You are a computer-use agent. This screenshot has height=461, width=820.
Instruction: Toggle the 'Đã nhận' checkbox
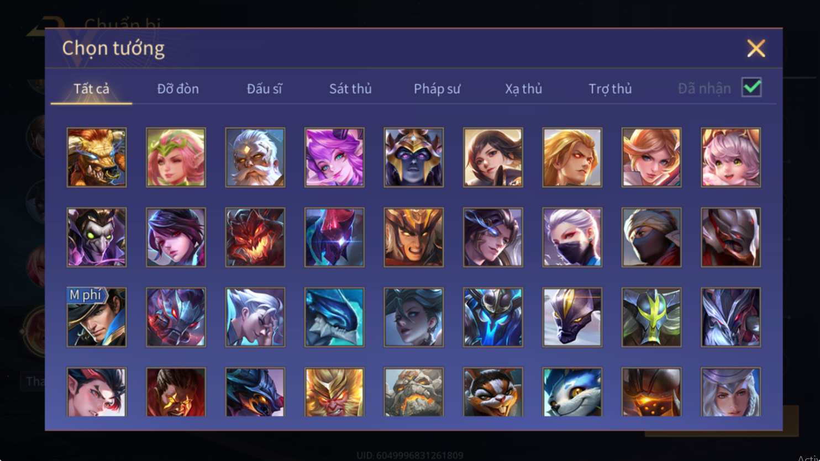751,87
